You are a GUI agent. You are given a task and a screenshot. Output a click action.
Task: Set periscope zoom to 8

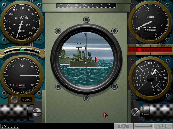coord(142,117)
